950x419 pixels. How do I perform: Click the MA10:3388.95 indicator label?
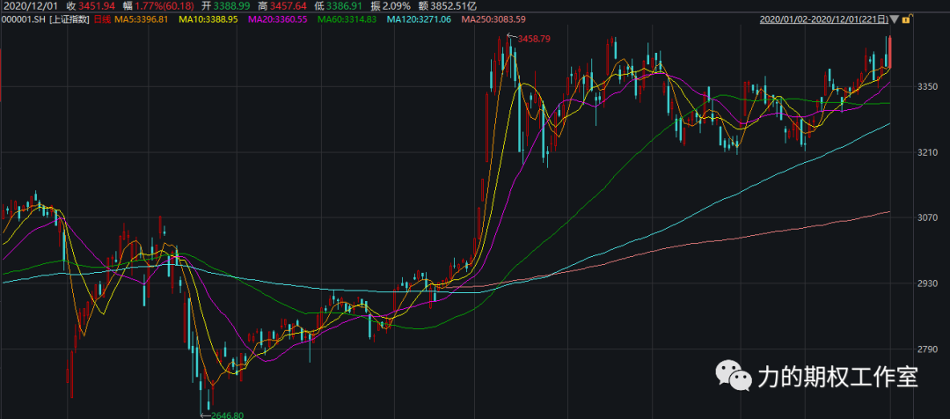[208, 20]
